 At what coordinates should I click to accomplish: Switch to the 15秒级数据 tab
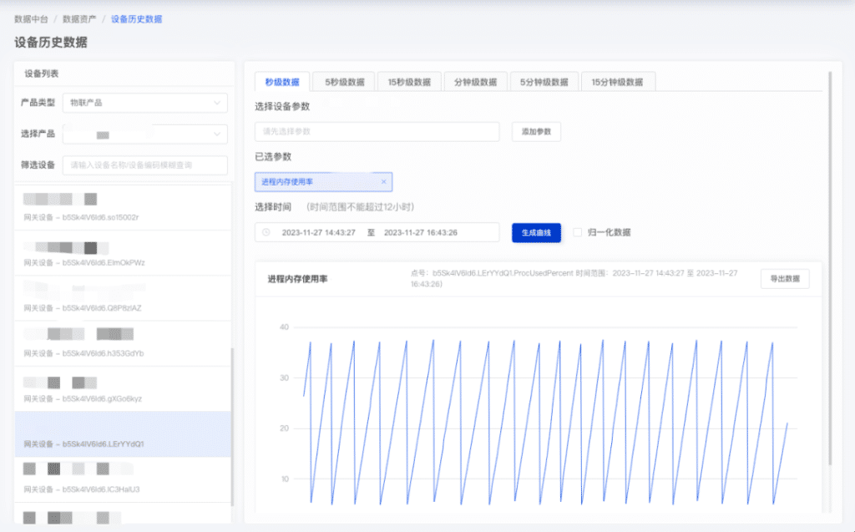[x=409, y=80]
